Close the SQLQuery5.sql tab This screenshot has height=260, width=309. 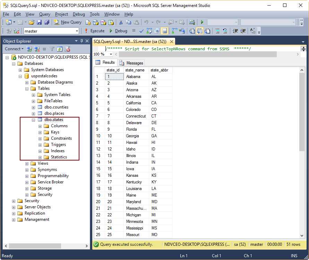click(x=172, y=42)
